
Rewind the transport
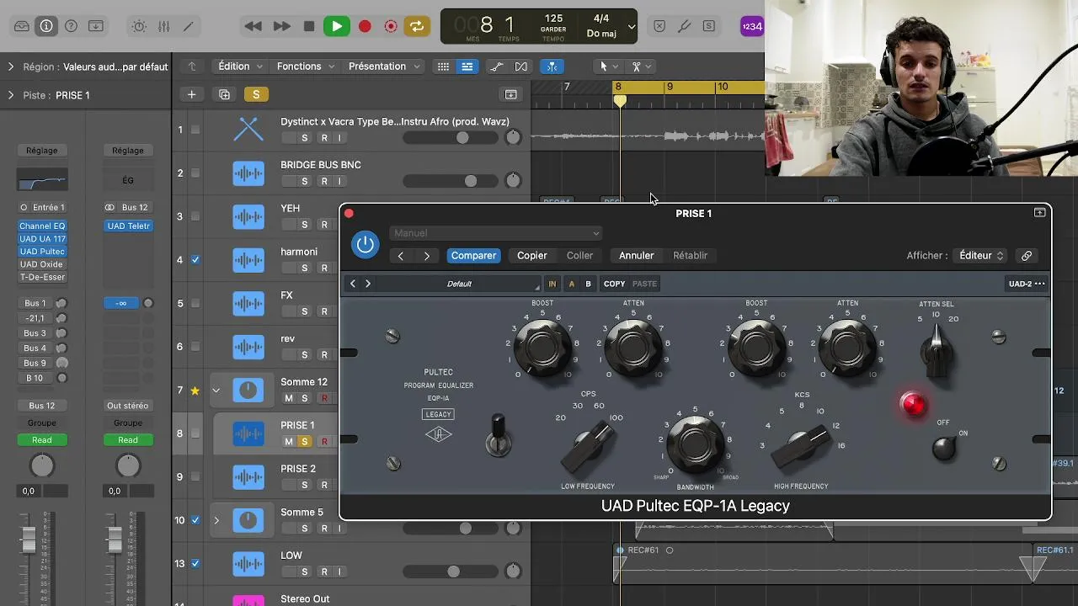click(253, 26)
